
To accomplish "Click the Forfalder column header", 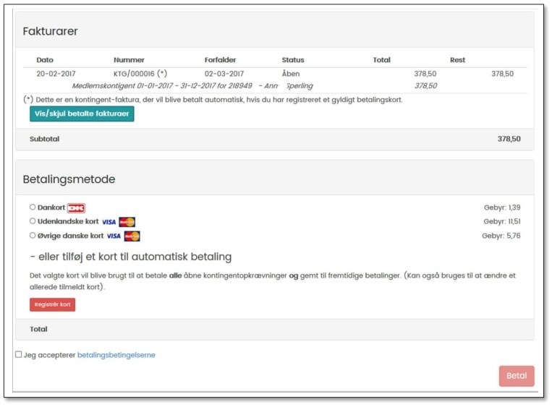I will [220, 60].
